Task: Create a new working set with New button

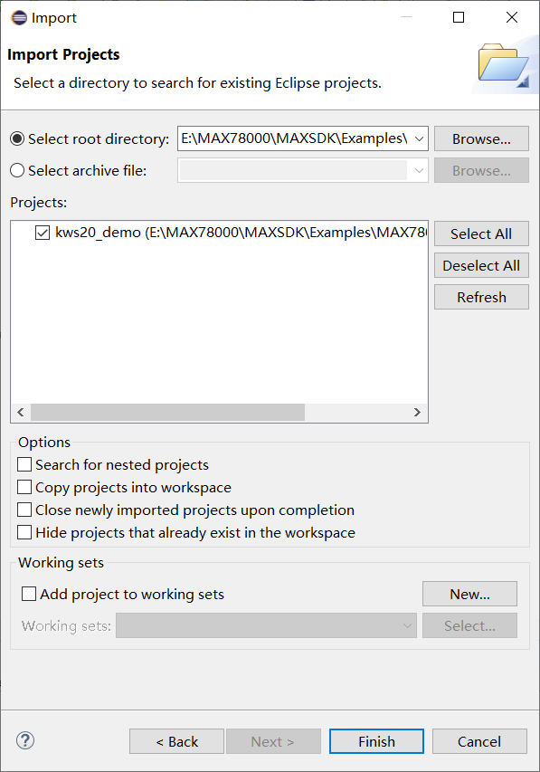Action: coord(469,594)
